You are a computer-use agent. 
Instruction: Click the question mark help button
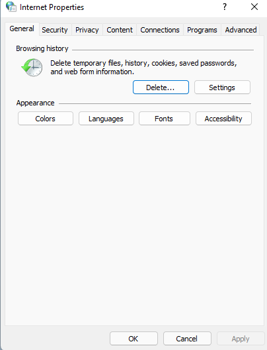(225, 7)
